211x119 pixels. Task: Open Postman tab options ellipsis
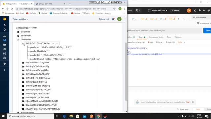pyautogui.click(x=187, y=19)
